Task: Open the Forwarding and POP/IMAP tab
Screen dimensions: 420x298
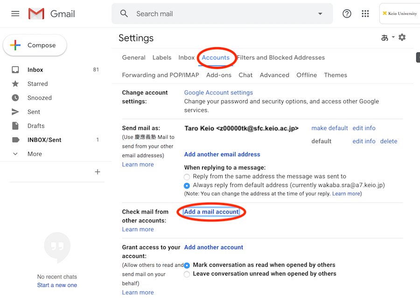Action: click(160, 75)
